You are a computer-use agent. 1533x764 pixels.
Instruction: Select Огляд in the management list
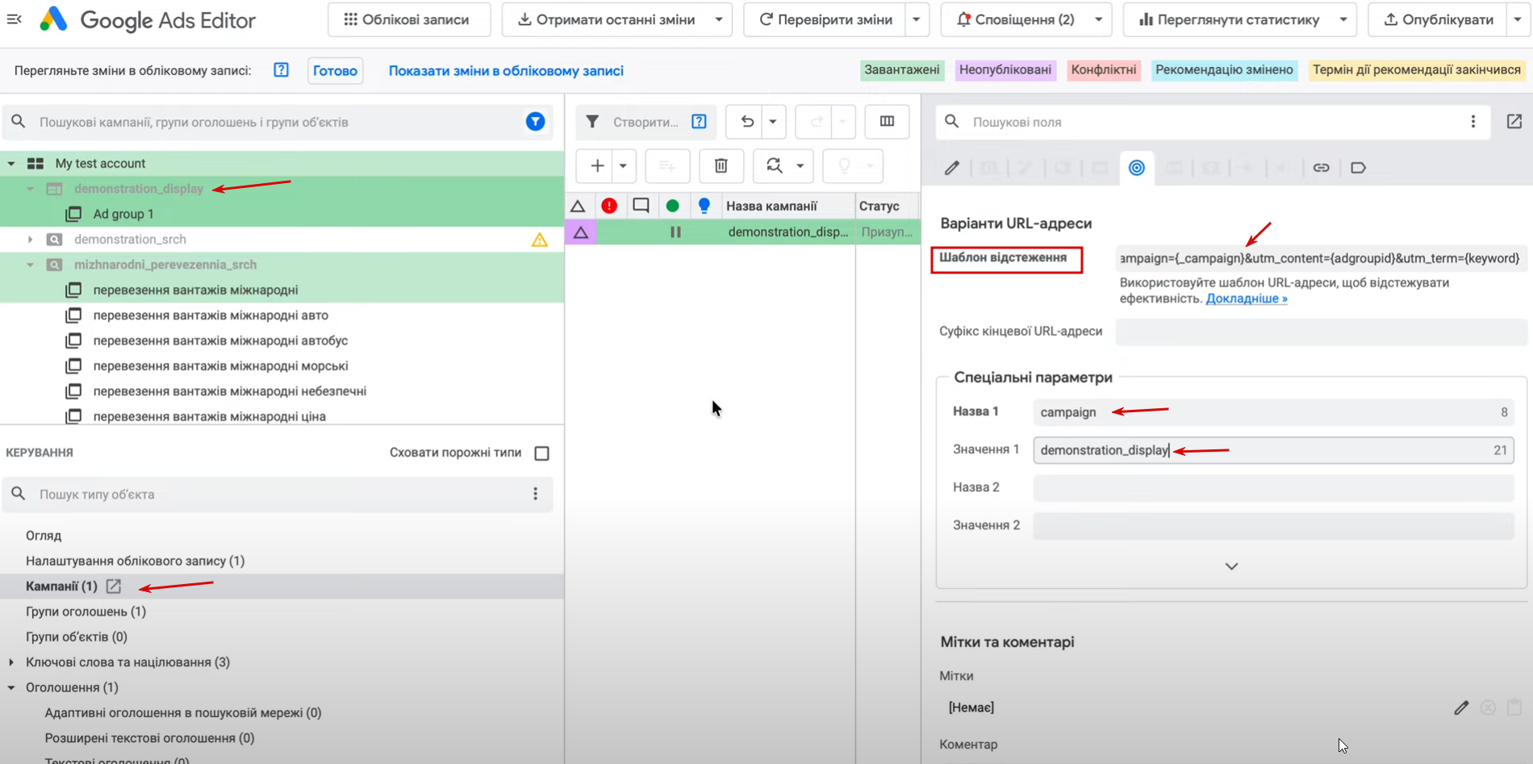pos(44,536)
